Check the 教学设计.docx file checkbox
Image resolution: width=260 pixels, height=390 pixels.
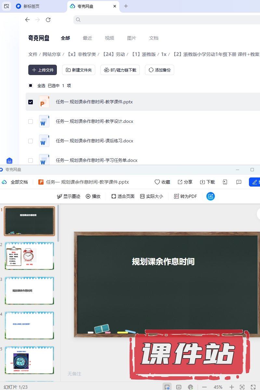click(x=31, y=122)
